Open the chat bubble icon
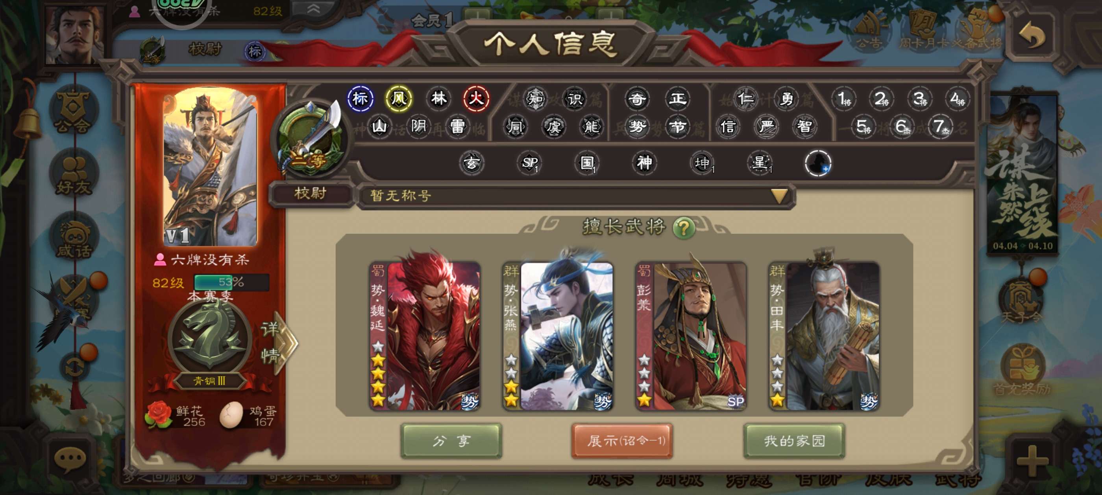Image resolution: width=1102 pixels, height=495 pixels. coord(70,459)
